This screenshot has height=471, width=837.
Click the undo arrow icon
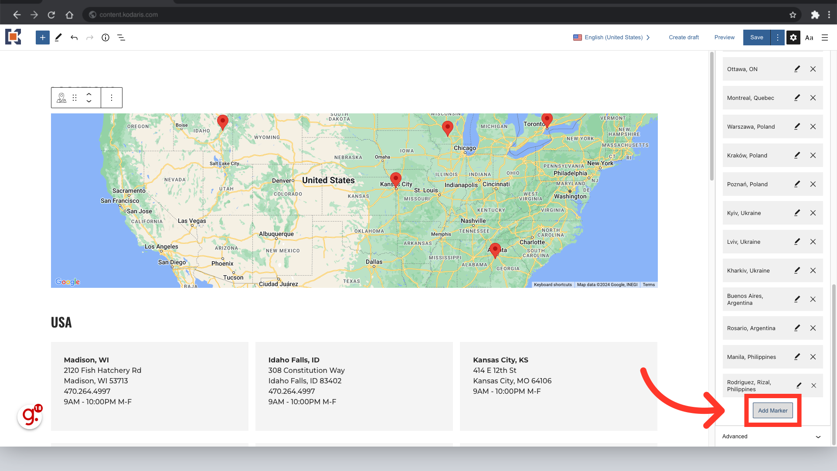74,38
